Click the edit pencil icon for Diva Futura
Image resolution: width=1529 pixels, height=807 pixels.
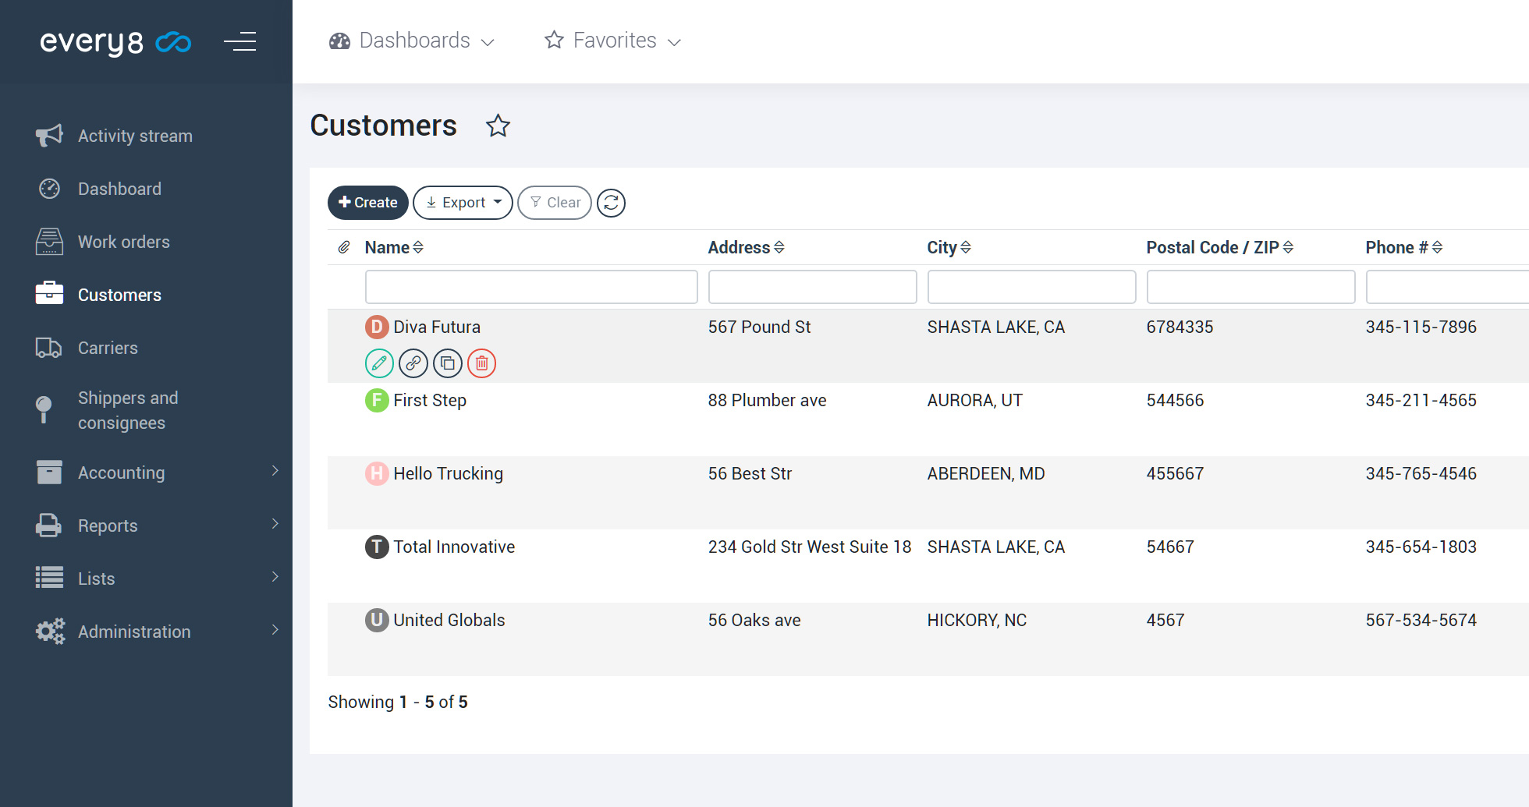(379, 363)
